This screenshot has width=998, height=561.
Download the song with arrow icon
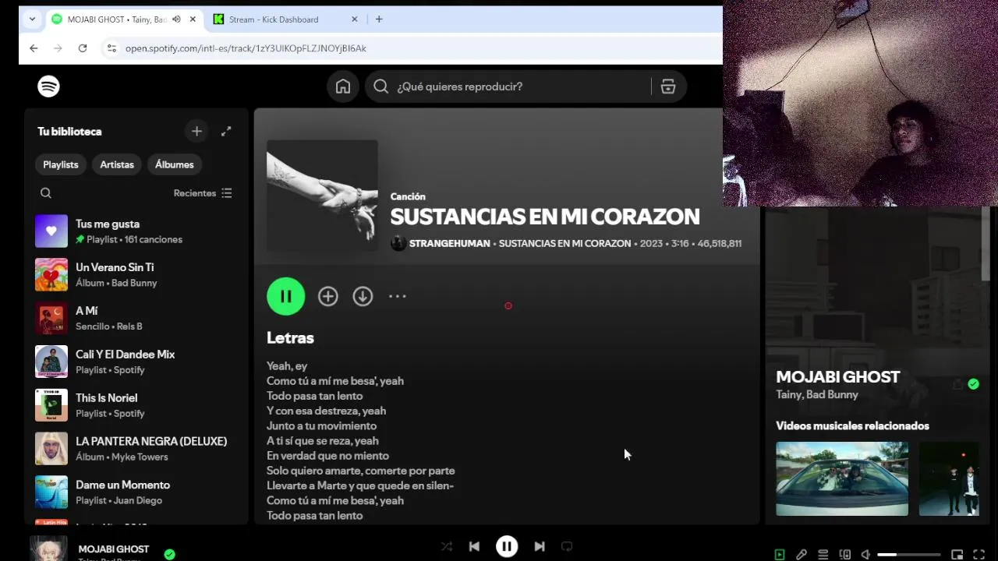[363, 296]
